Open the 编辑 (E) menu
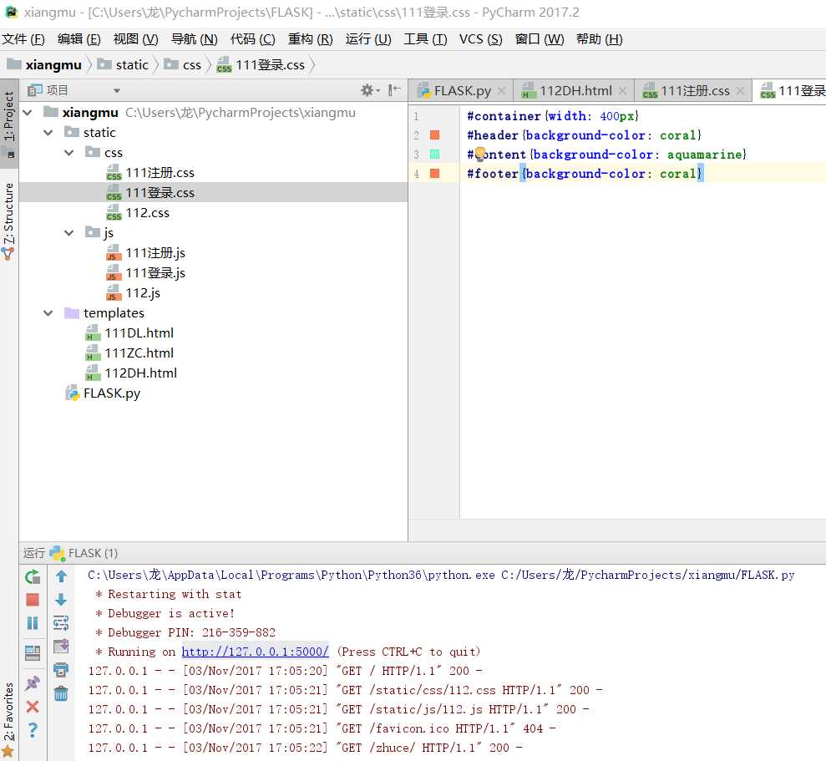The width and height of the screenshot is (826, 761). click(x=79, y=39)
